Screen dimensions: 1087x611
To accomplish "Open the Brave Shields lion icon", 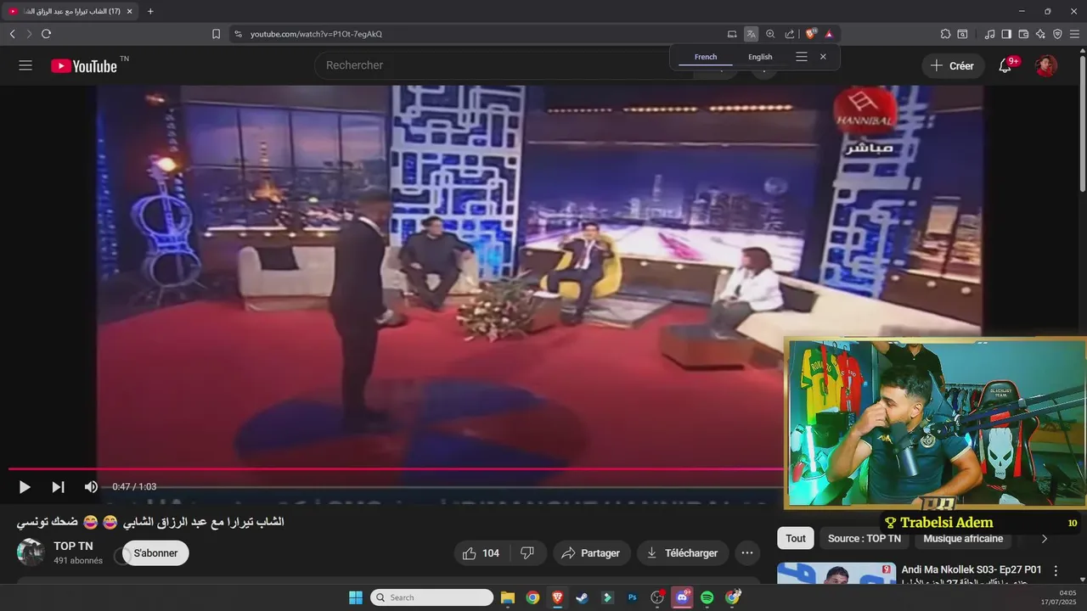I will coord(811,34).
